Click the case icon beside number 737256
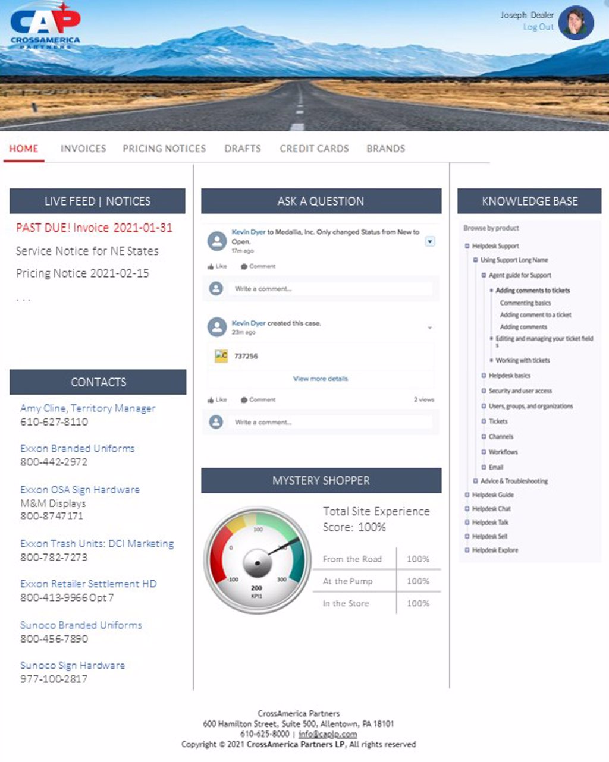 click(x=221, y=356)
